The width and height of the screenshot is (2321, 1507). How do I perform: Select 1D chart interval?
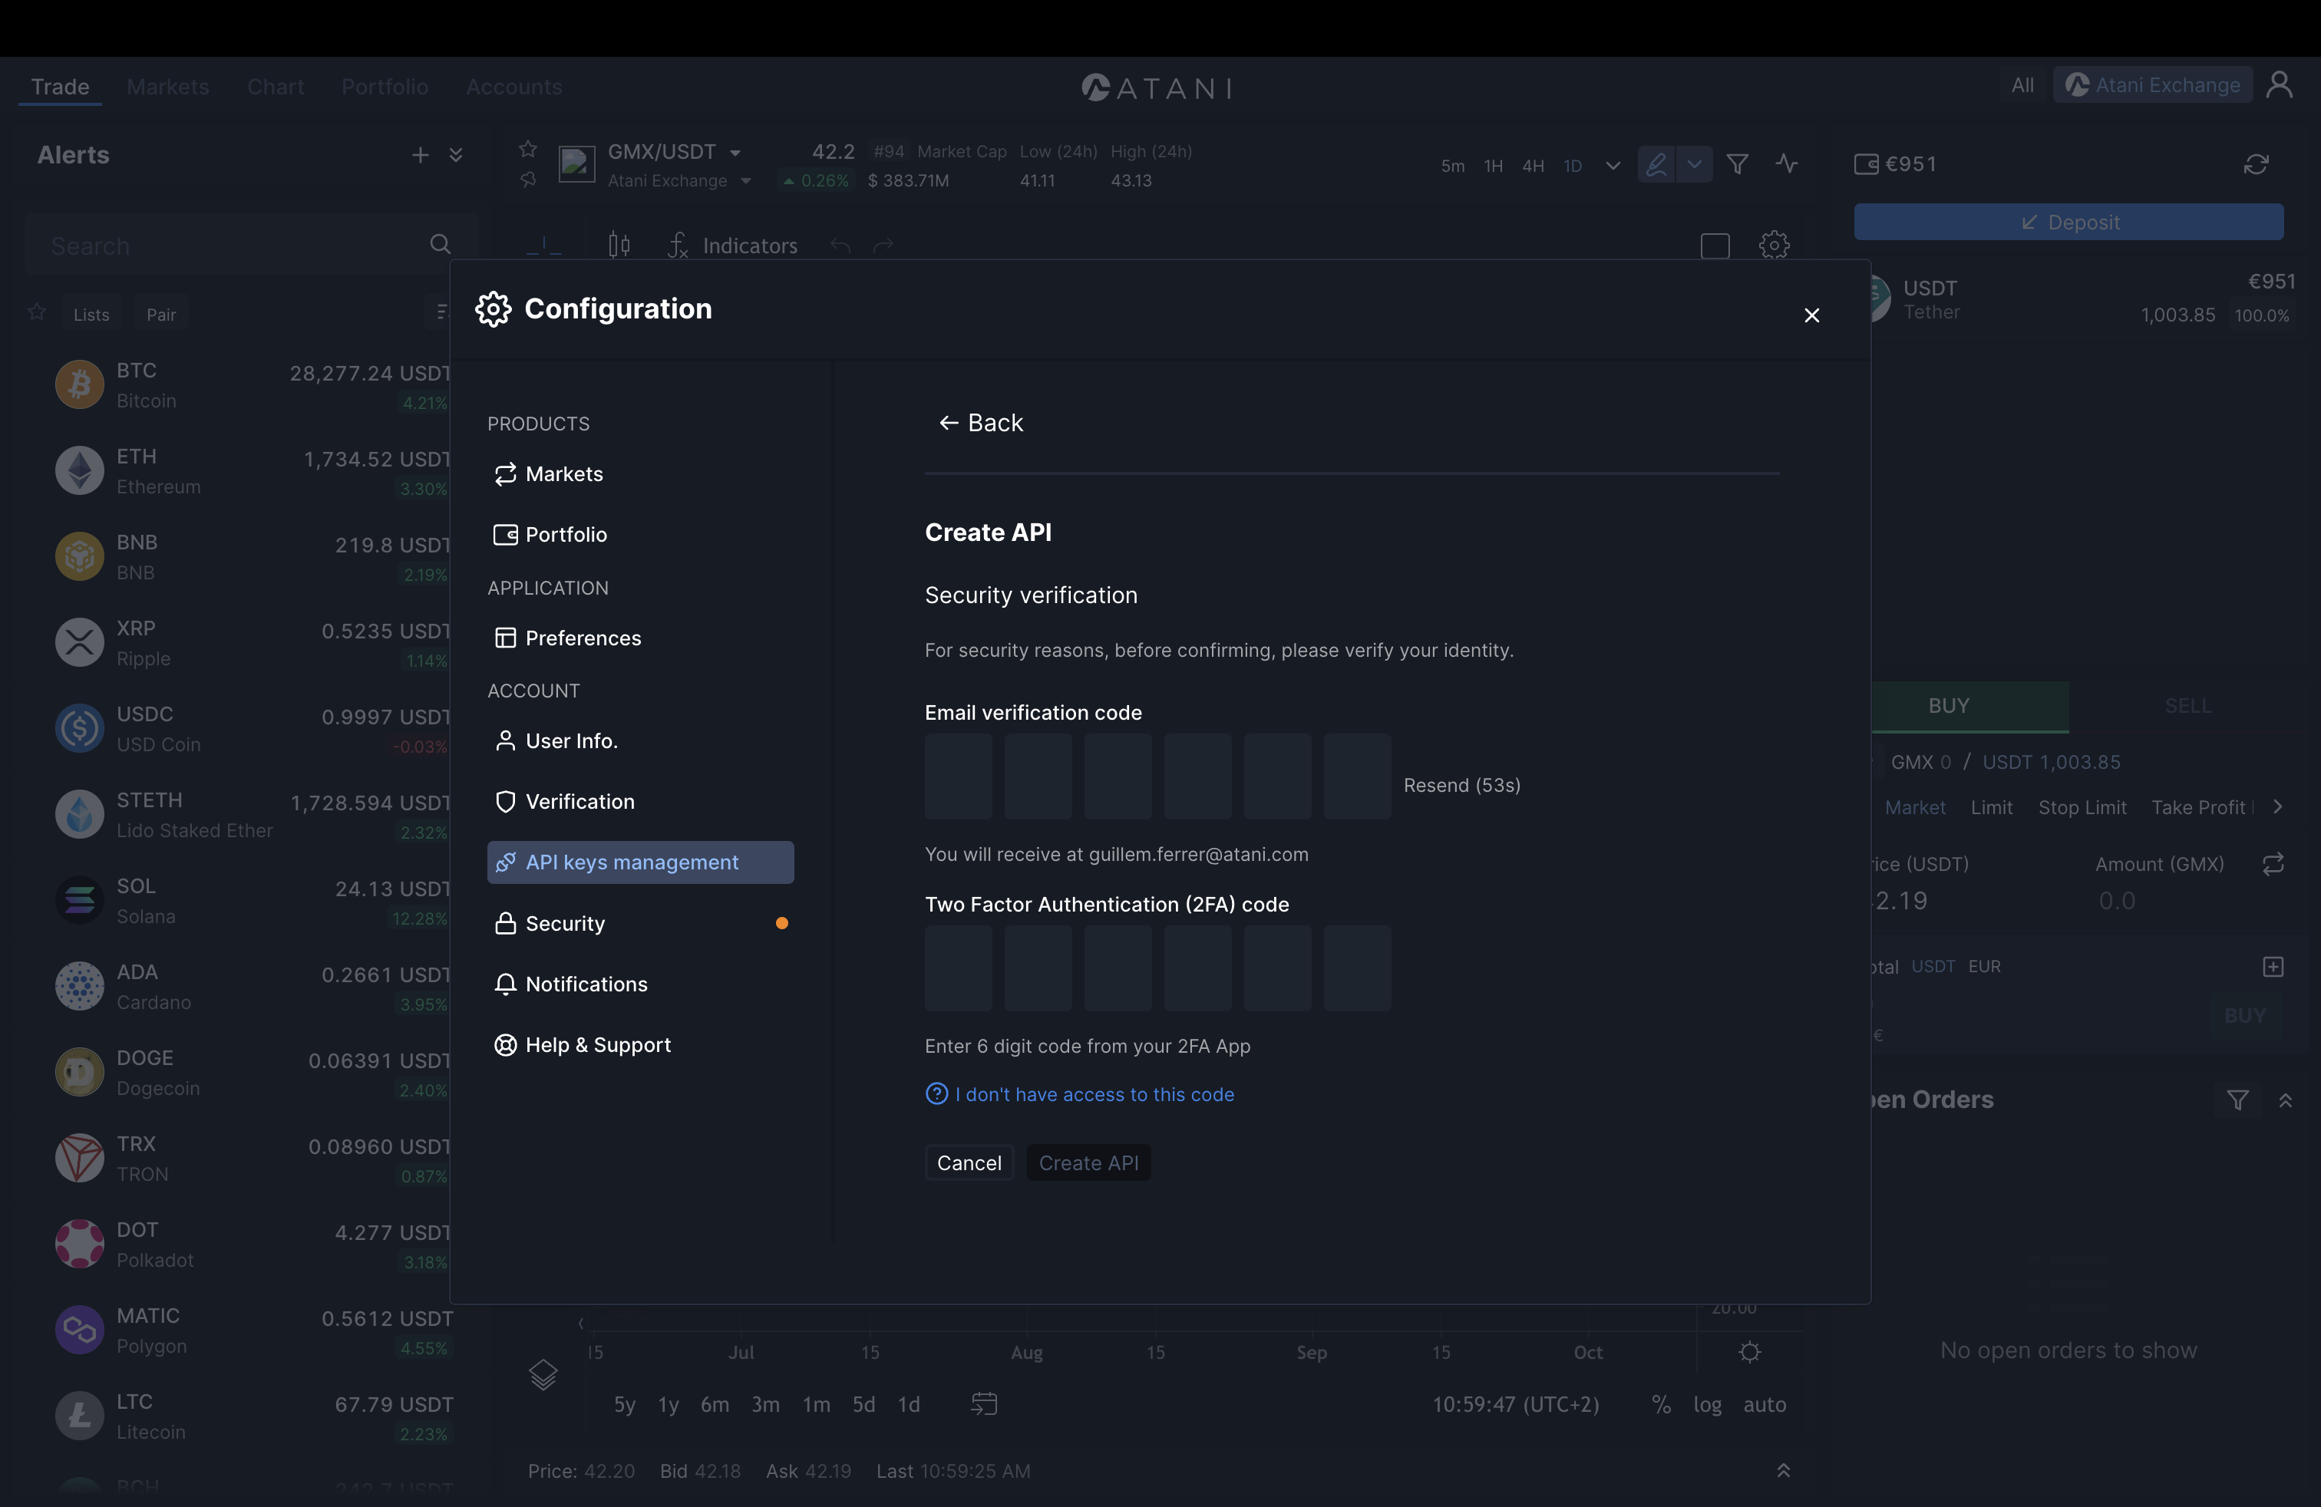tap(1572, 166)
